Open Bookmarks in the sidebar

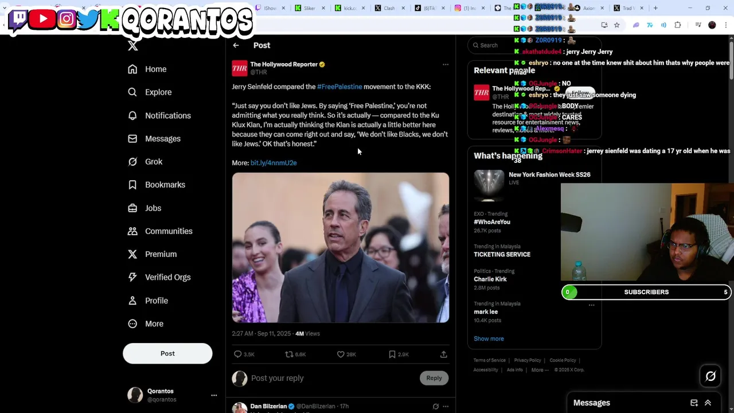[x=157, y=185]
